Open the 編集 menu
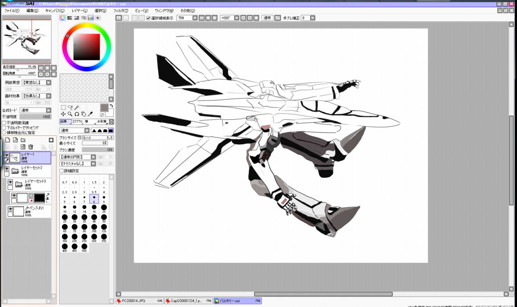 pyautogui.click(x=32, y=10)
